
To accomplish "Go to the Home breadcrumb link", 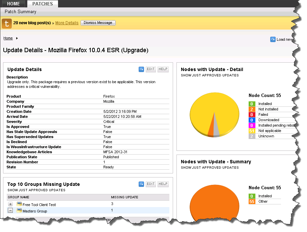I will click(x=8, y=38).
